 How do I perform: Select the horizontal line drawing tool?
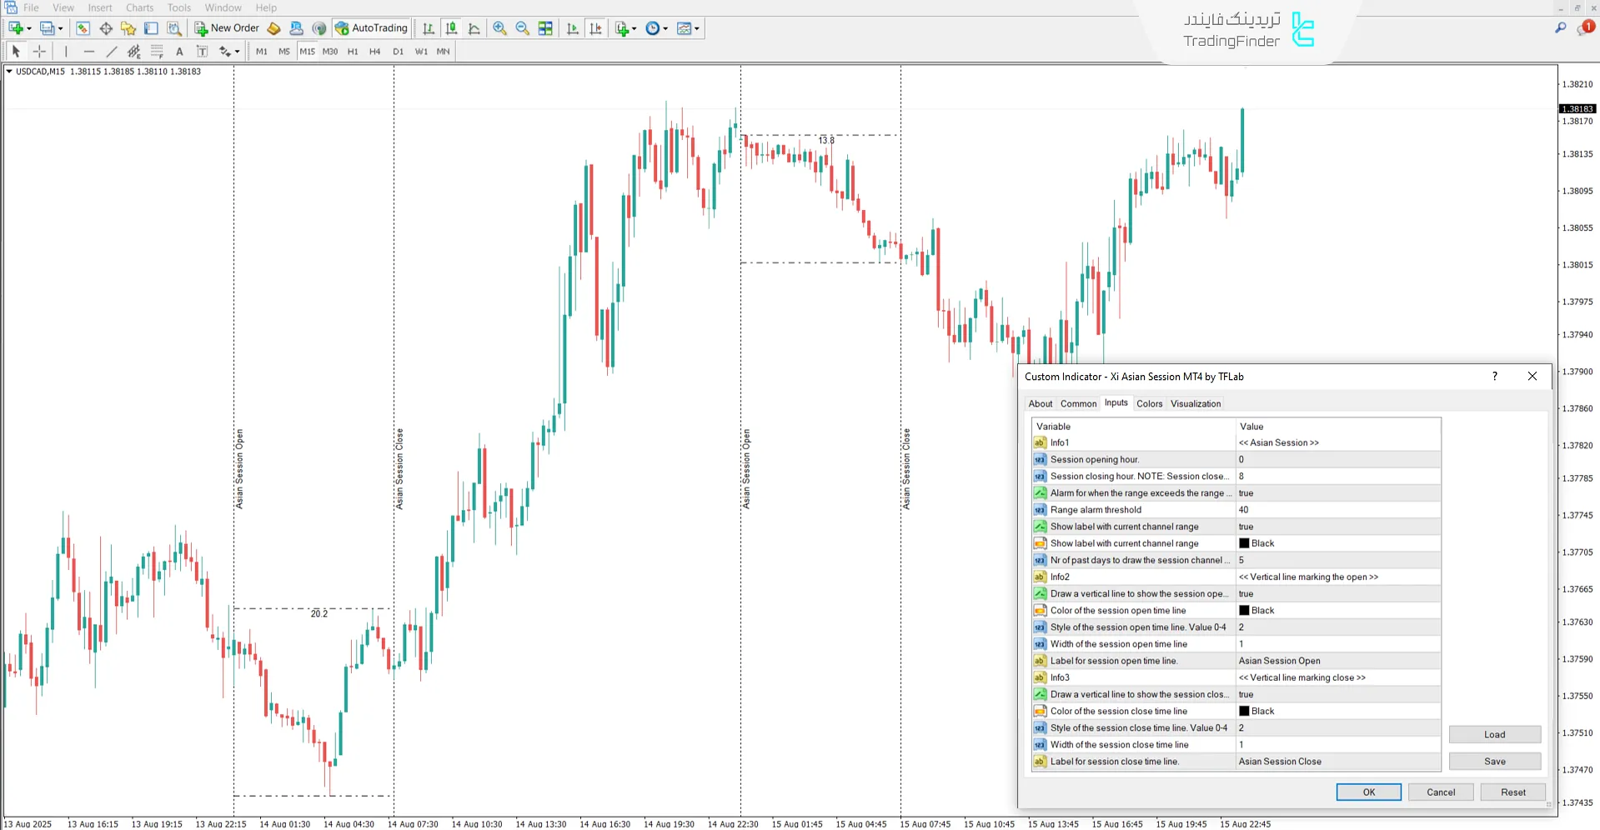(x=89, y=52)
